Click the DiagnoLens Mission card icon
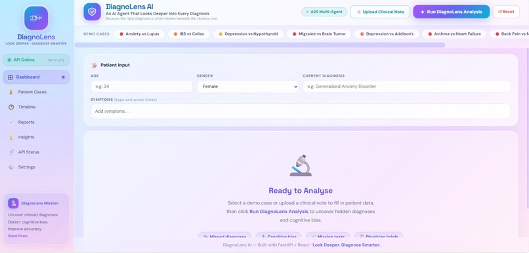This screenshot has width=529, height=253. pyautogui.click(x=13, y=203)
